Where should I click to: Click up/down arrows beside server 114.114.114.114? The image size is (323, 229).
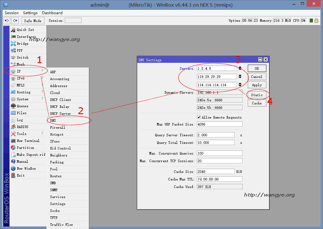tap(240, 85)
